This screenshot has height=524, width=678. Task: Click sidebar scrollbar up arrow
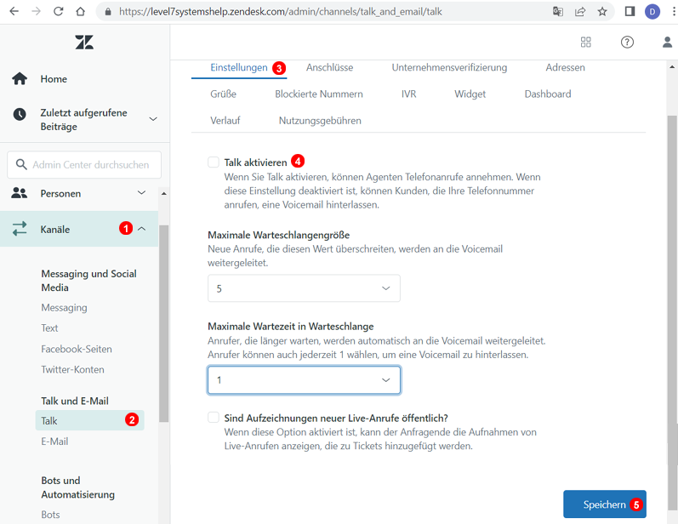tap(164, 193)
